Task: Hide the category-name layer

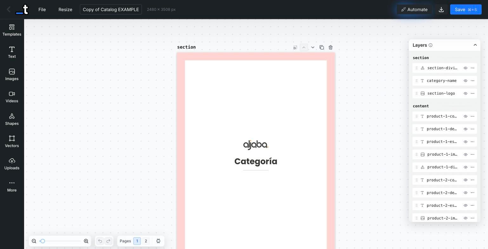Action: [465, 81]
